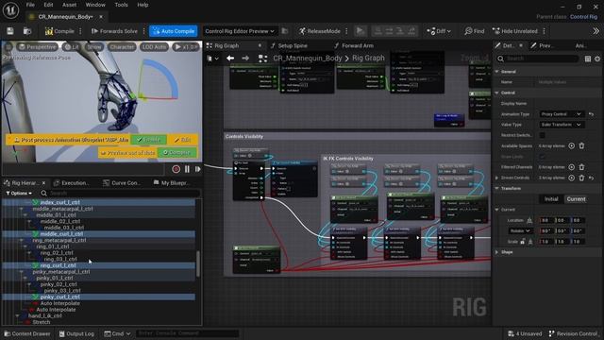This screenshot has height=340, width=604.
Task: Open Animation Type Proxy Control dropdown
Action: [x=561, y=114]
